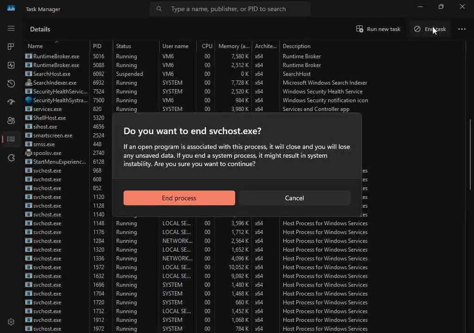Open Task Manager settings gear

(11, 322)
